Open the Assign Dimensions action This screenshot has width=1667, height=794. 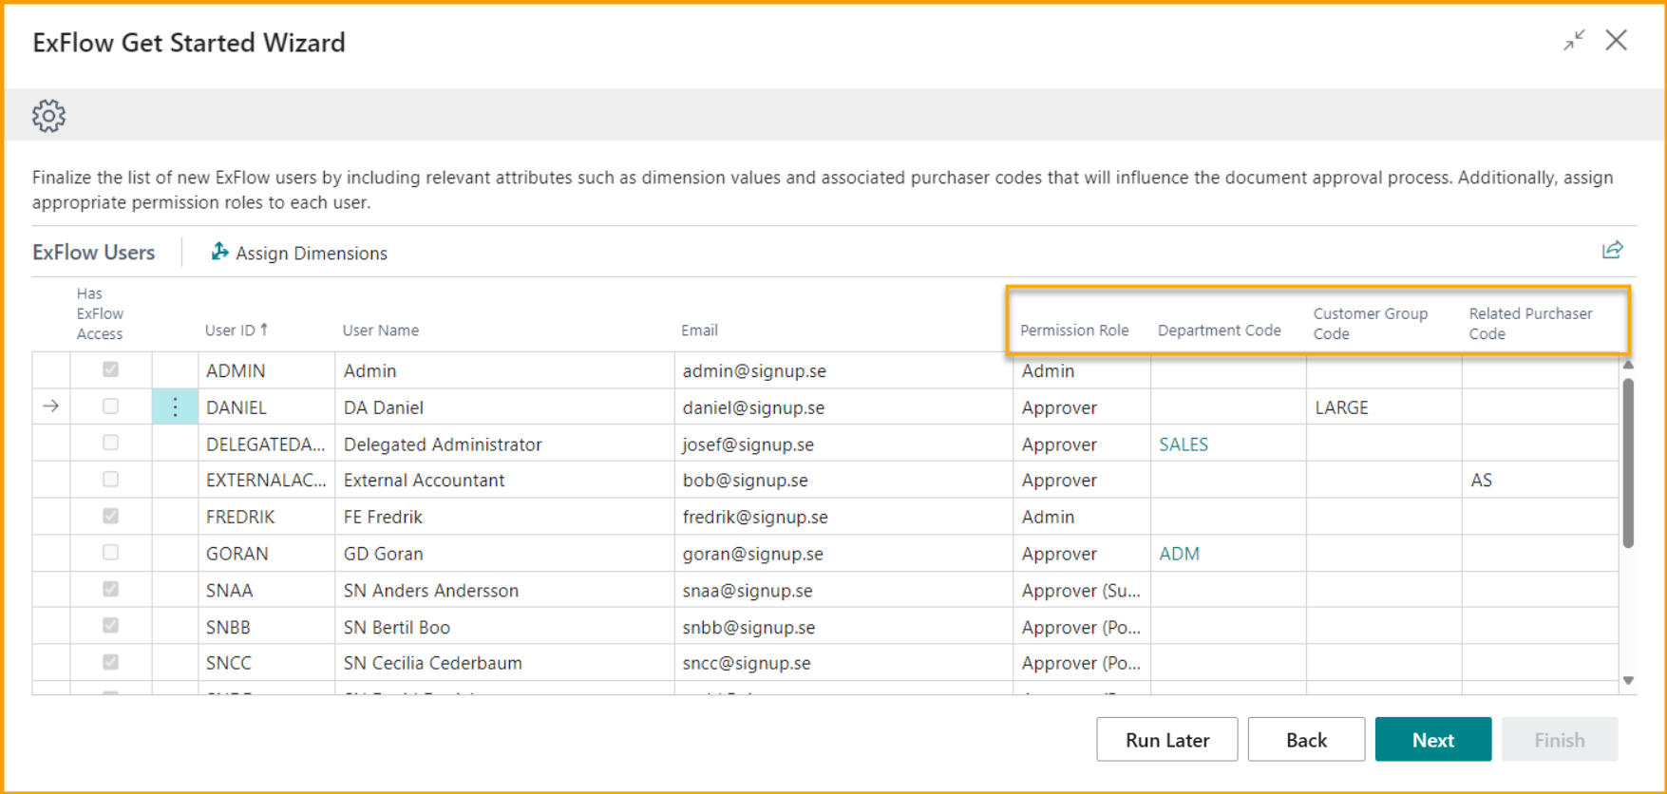[x=299, y=253]
